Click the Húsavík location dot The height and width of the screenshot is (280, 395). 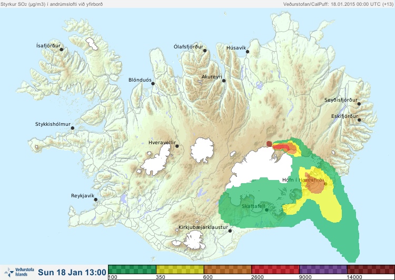click(248, 52)
